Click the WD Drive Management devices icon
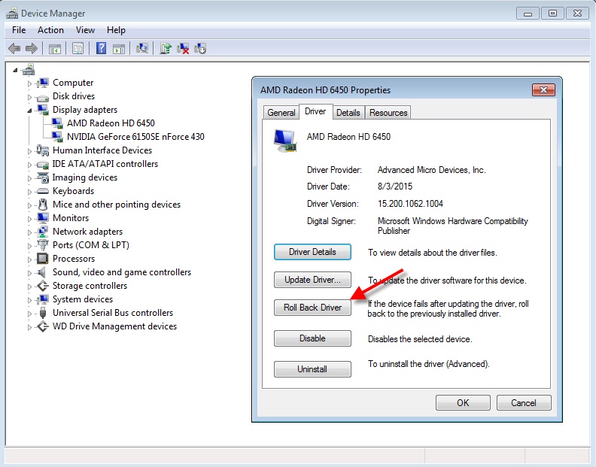 [x=43, y=326]
